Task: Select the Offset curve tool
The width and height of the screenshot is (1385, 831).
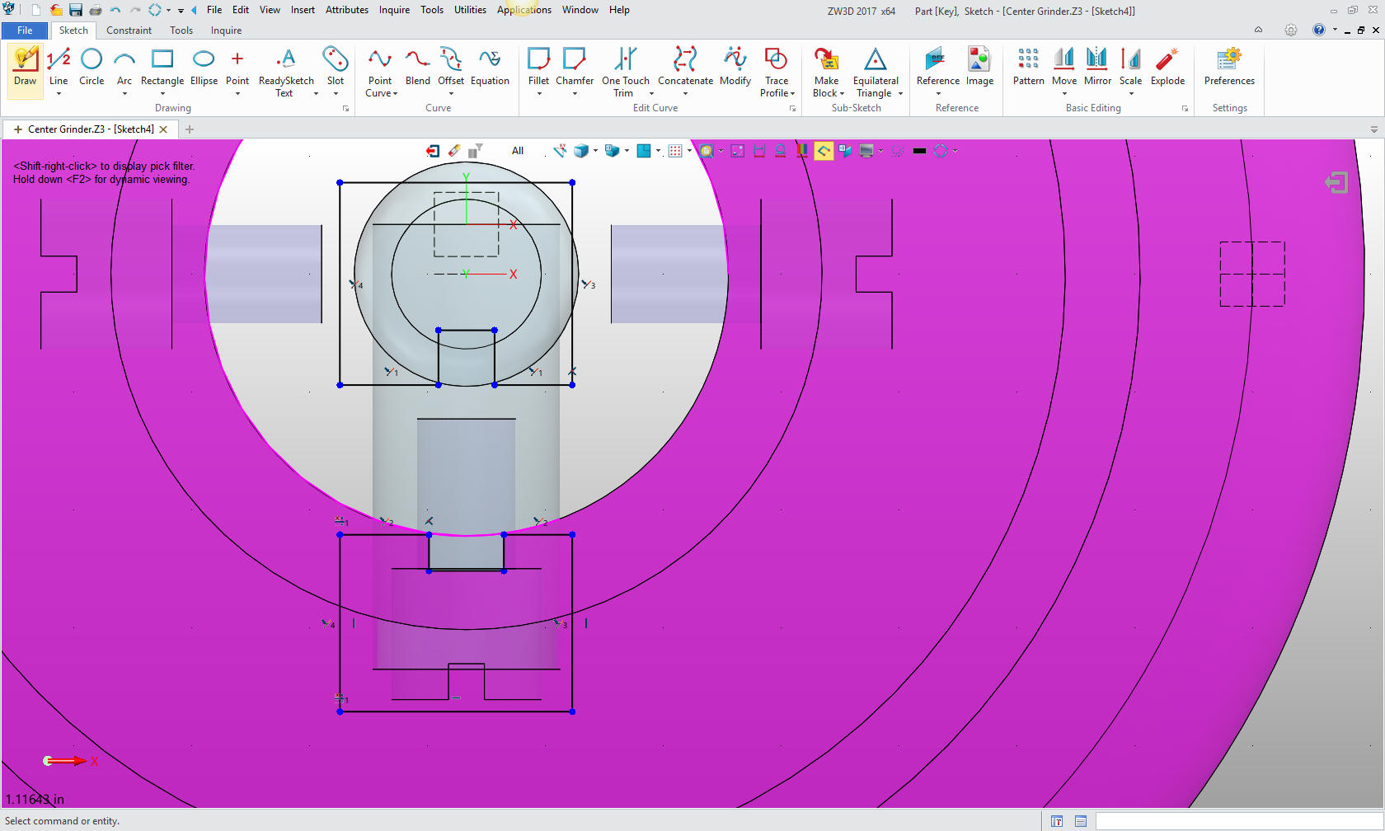Action: [x=451, y=67]
